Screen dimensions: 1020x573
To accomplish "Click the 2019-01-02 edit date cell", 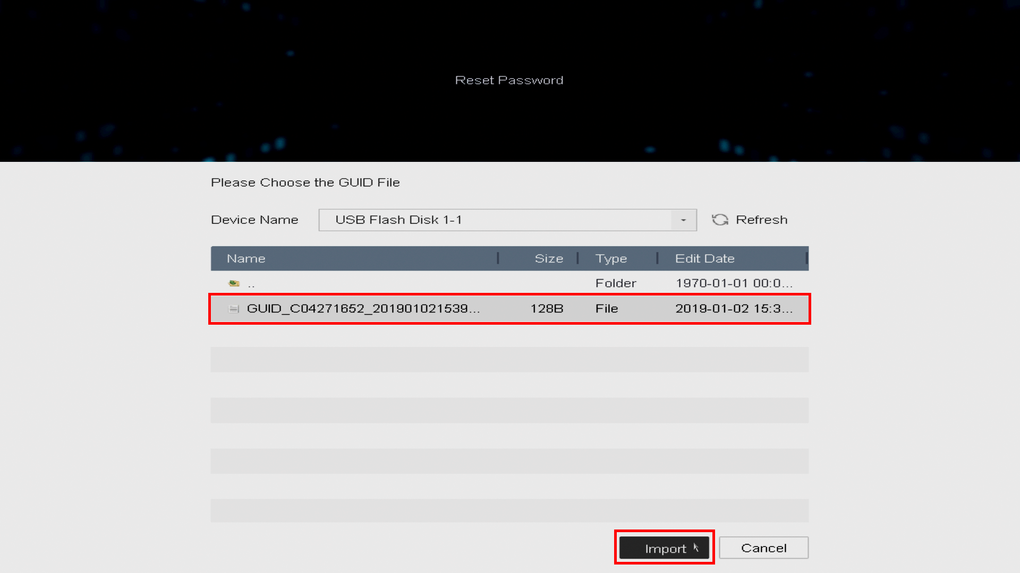I will [734, 309].
